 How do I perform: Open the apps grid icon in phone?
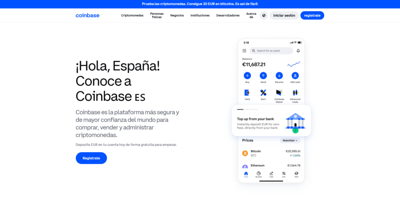245,51
